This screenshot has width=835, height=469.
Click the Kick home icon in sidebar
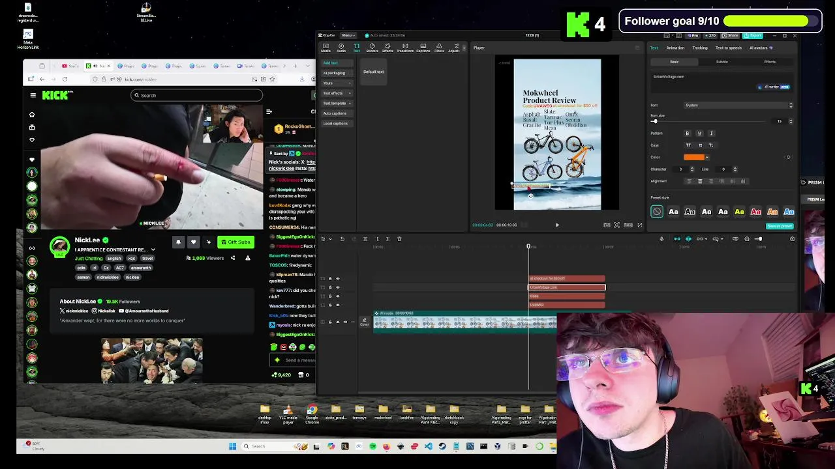pos(32,115)
